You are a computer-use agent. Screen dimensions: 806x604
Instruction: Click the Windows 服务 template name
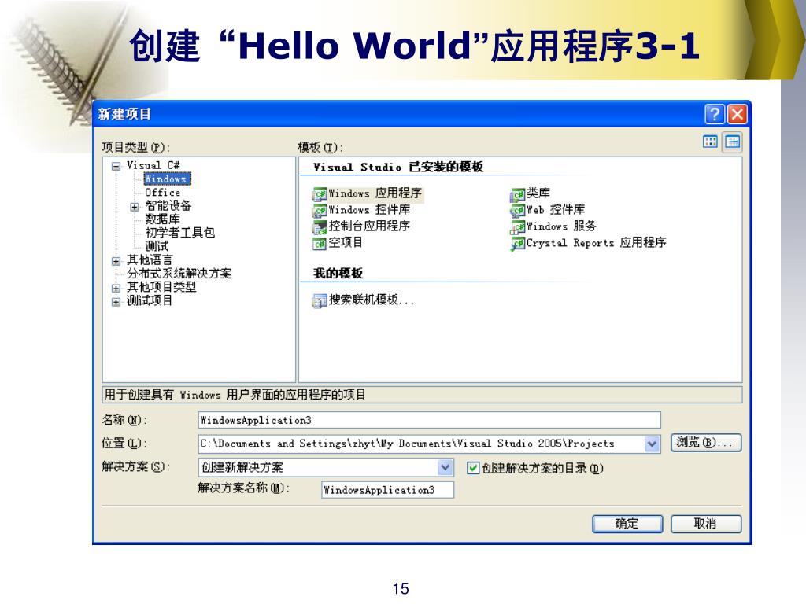tap(561, 226)
